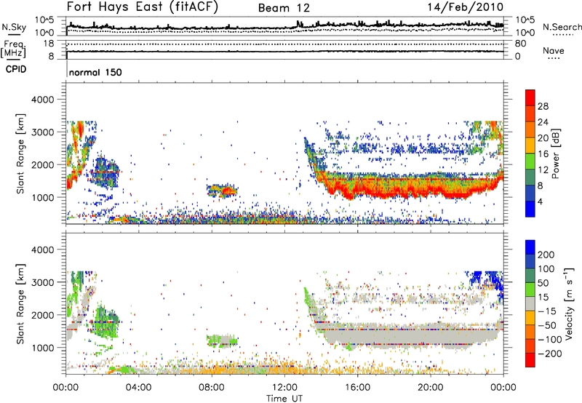
Task: Click the "24" label on the Power scale
Action: point(543,122)
